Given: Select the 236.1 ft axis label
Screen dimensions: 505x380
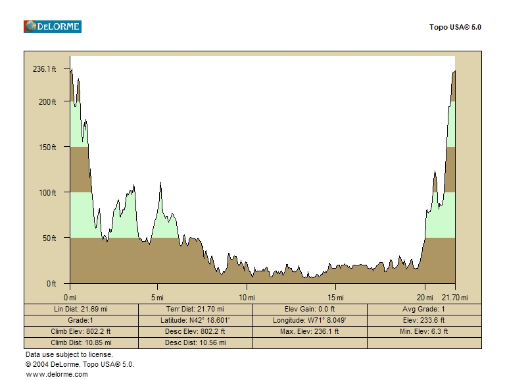Looking at the screenshot, I should tap(45, 69).
